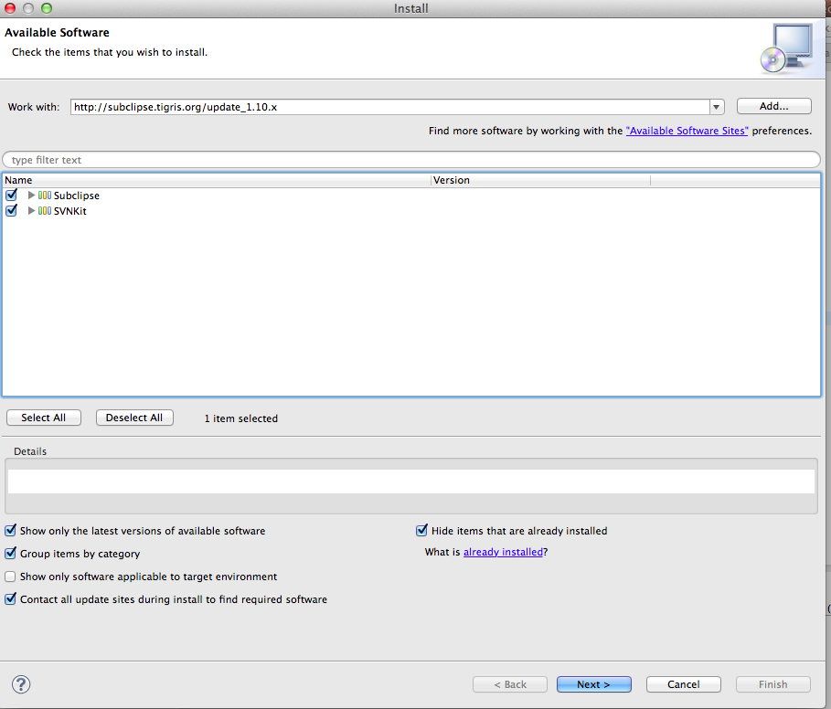Click the help question mark icon
Viewport: 831px width, 709px height.
pos(21,684)
